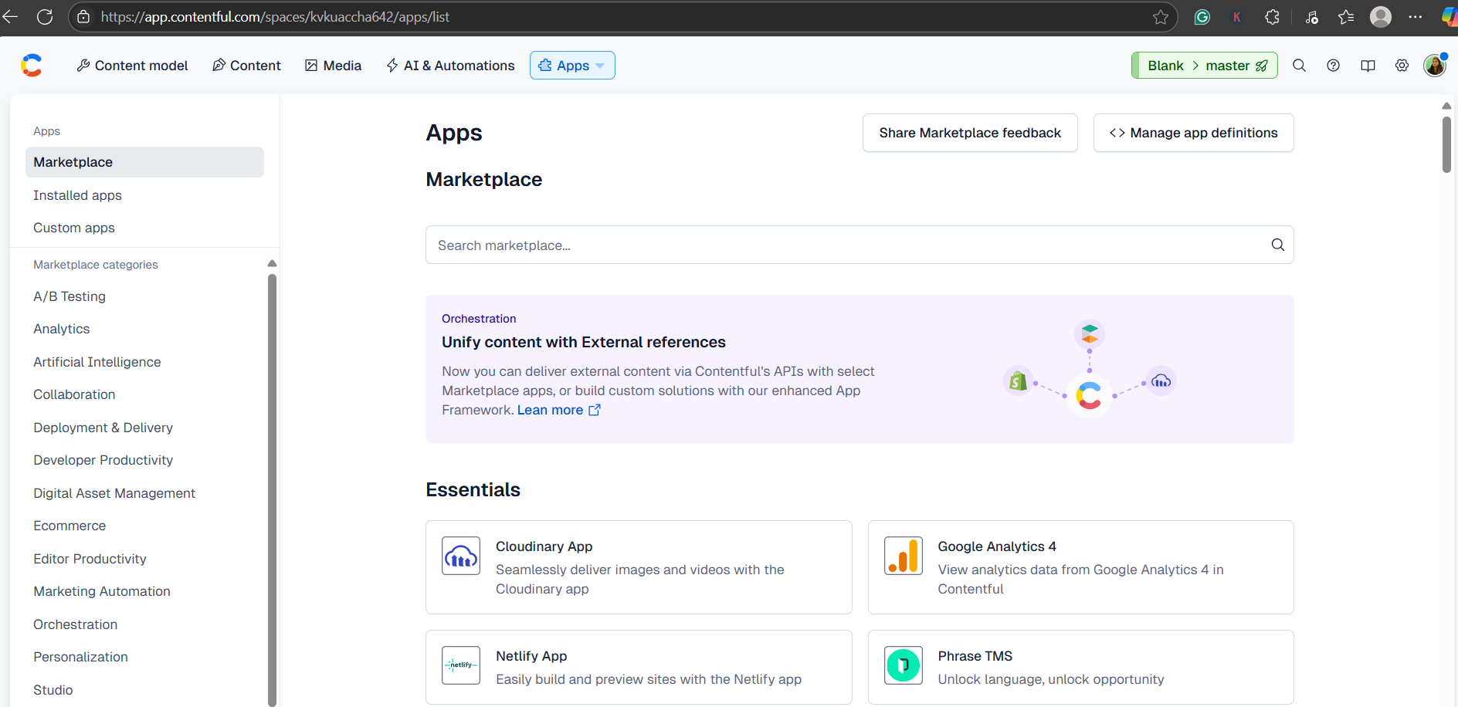Open Media in navigation

[x=333, y=66]
